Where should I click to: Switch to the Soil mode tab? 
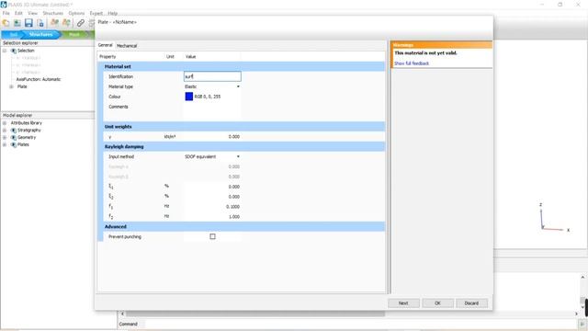point(13,35)
